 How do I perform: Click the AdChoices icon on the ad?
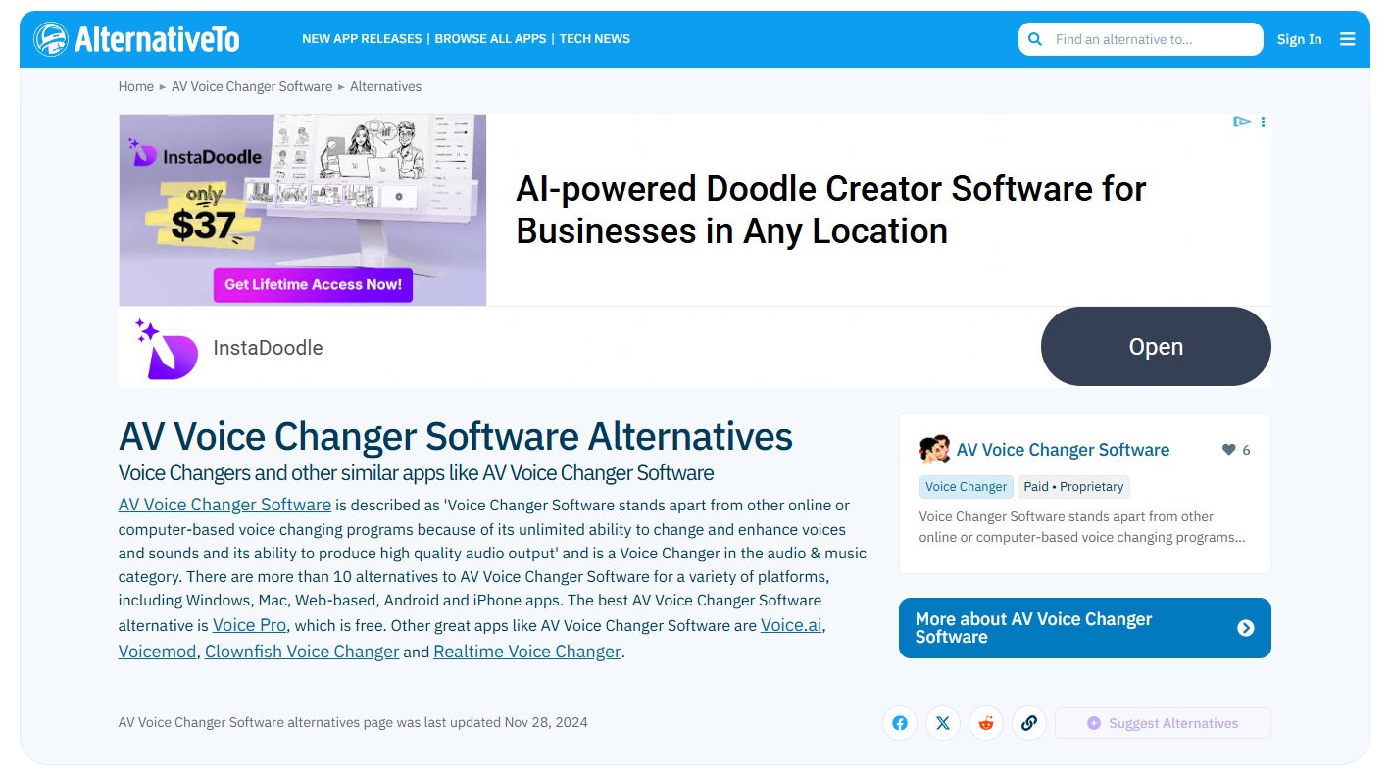(x=1242, y=121)
